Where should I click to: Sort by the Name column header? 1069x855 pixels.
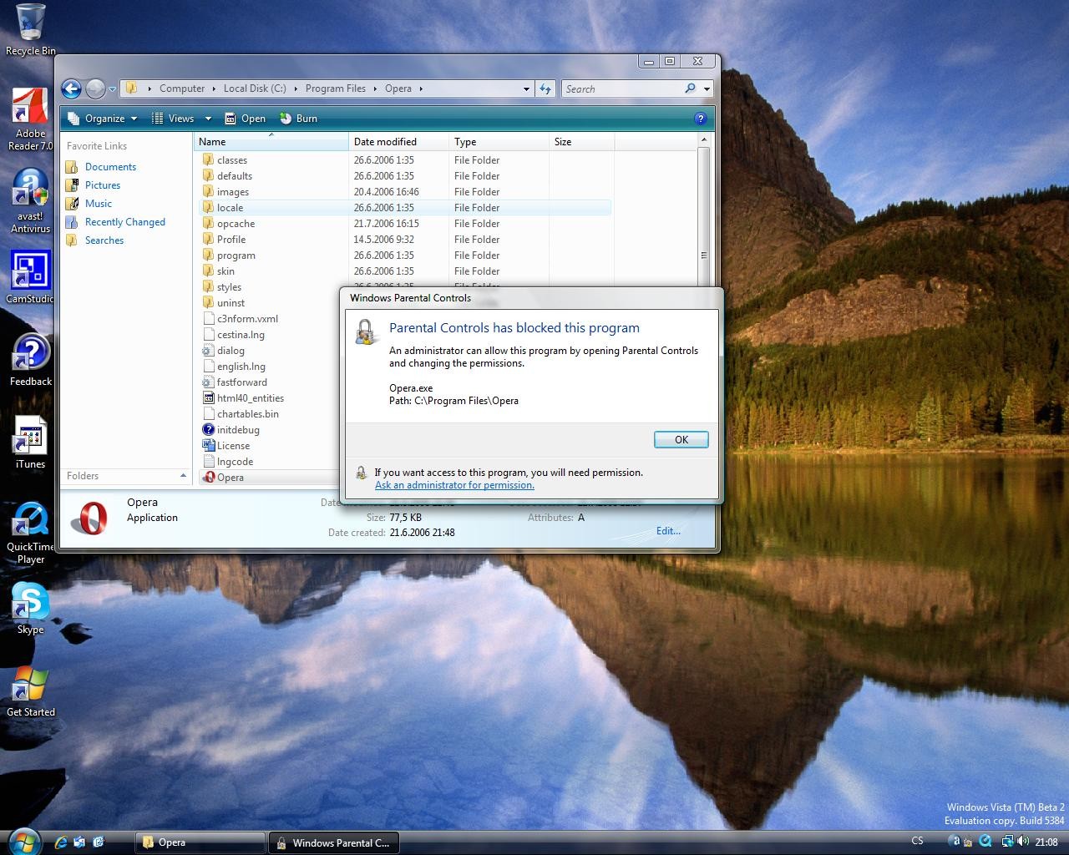[271, 142]
